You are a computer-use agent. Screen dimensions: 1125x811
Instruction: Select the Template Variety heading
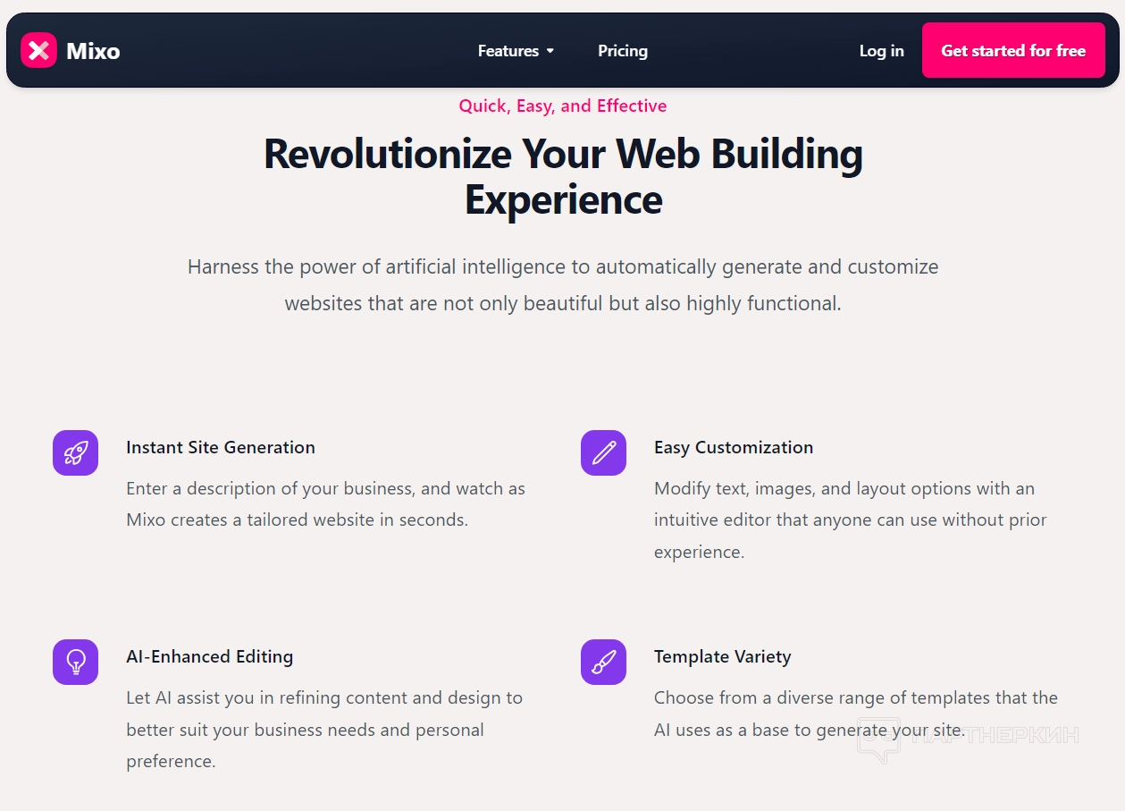point(723,656)
